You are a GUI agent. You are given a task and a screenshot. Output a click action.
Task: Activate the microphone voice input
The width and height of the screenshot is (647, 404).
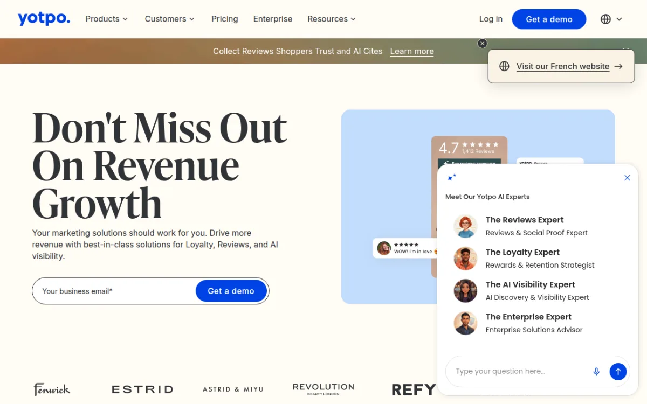596,371
